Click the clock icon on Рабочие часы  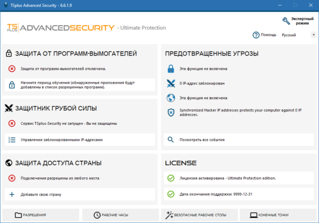pyautogui.click(x=97, y=215)
